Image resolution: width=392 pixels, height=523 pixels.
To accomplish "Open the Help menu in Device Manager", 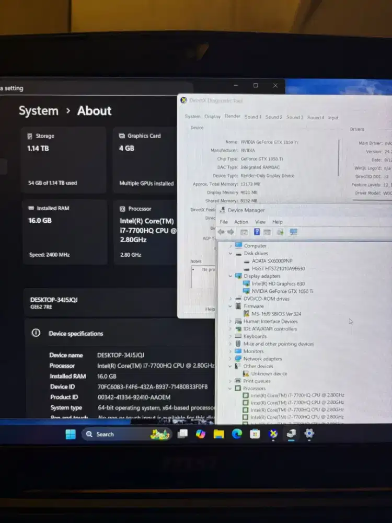I will [278, 222].
